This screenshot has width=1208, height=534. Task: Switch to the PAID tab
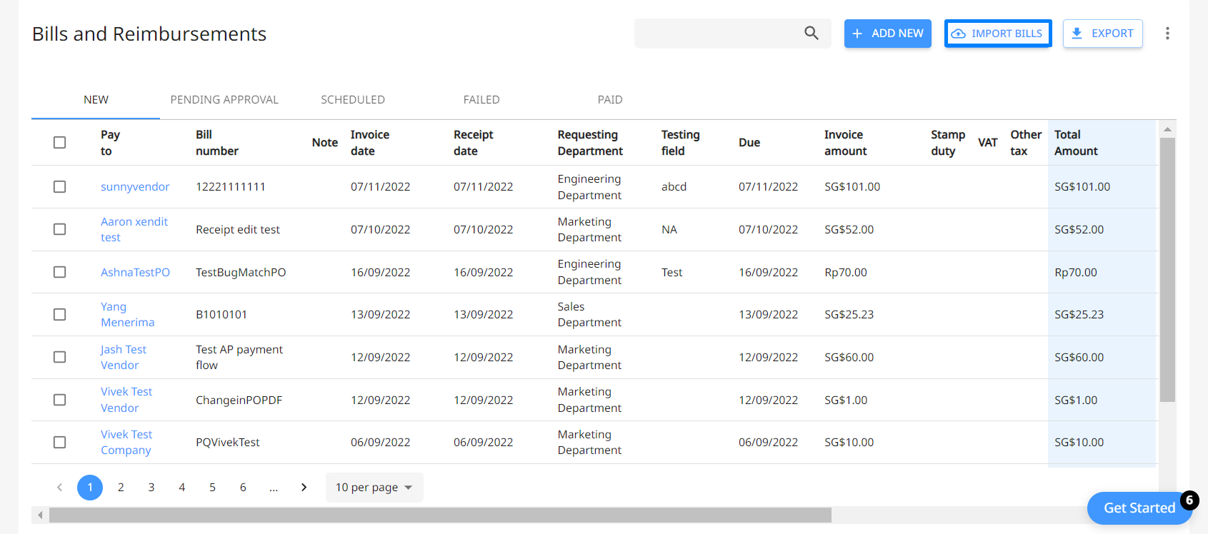click(610, 100)
